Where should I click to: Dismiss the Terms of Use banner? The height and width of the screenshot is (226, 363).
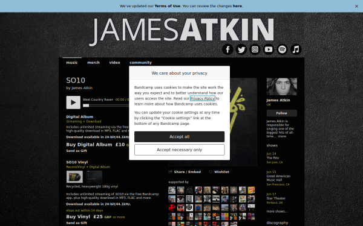point(356,6)
